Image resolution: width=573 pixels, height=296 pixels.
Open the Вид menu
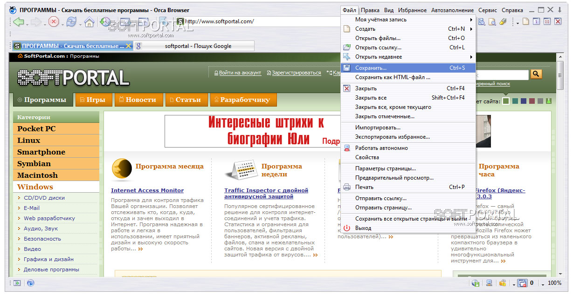389,10
